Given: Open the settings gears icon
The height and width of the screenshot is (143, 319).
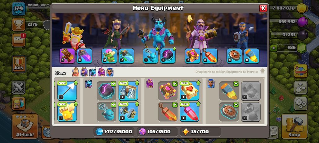Looking at the screenshot, I should click(301, 104).
